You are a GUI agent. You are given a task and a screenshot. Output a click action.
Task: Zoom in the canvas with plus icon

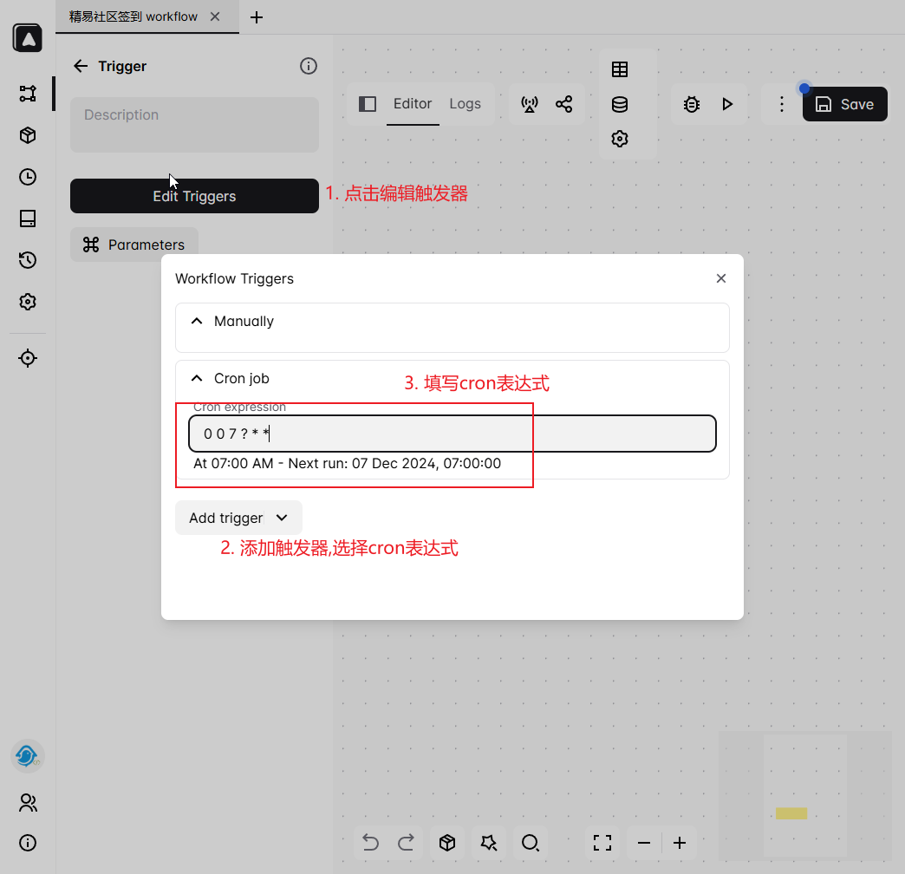point(680,843)
